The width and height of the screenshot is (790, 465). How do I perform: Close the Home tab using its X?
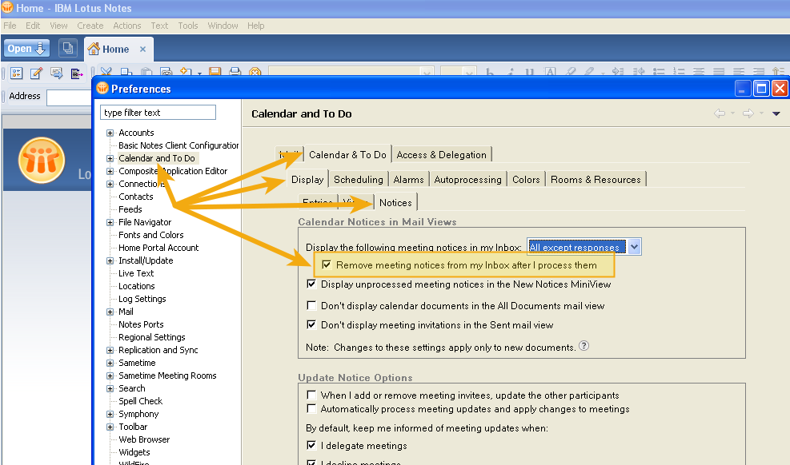(x=143, y=49)
